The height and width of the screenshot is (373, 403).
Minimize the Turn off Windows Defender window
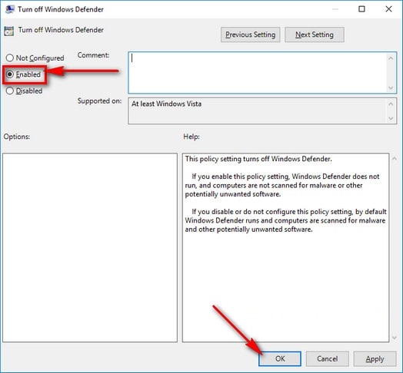tap(335, 9)
